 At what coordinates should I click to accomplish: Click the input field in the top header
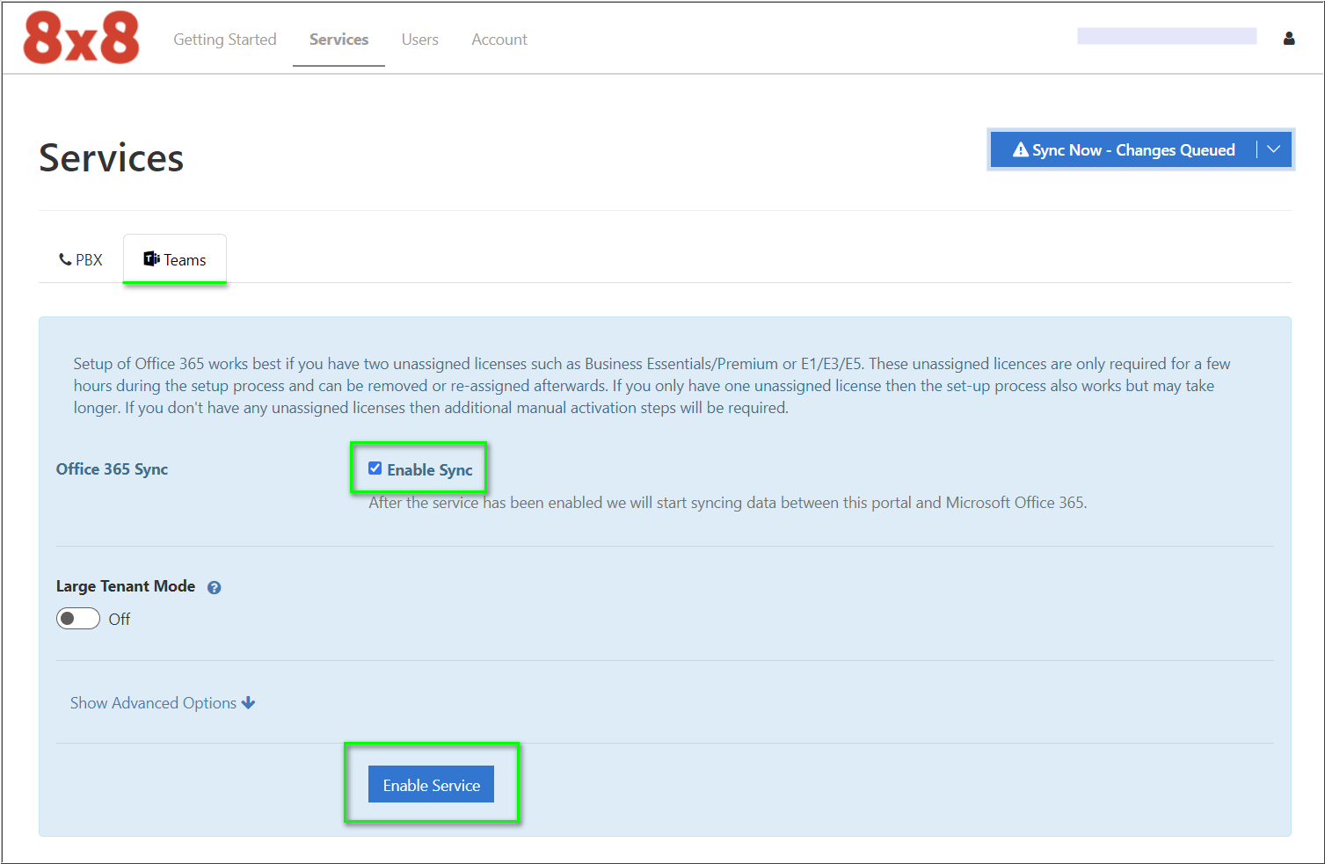(x=1167, y=35)
